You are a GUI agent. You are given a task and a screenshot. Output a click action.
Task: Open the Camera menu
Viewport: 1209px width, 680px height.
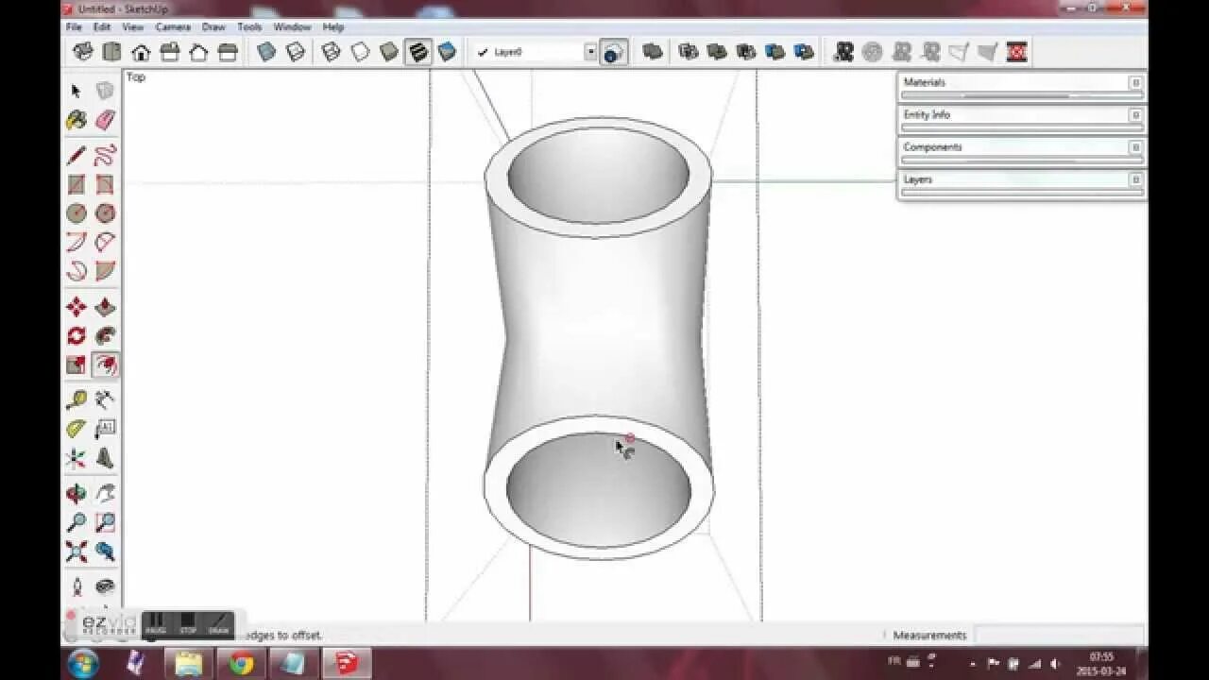[x=173, y=27]
